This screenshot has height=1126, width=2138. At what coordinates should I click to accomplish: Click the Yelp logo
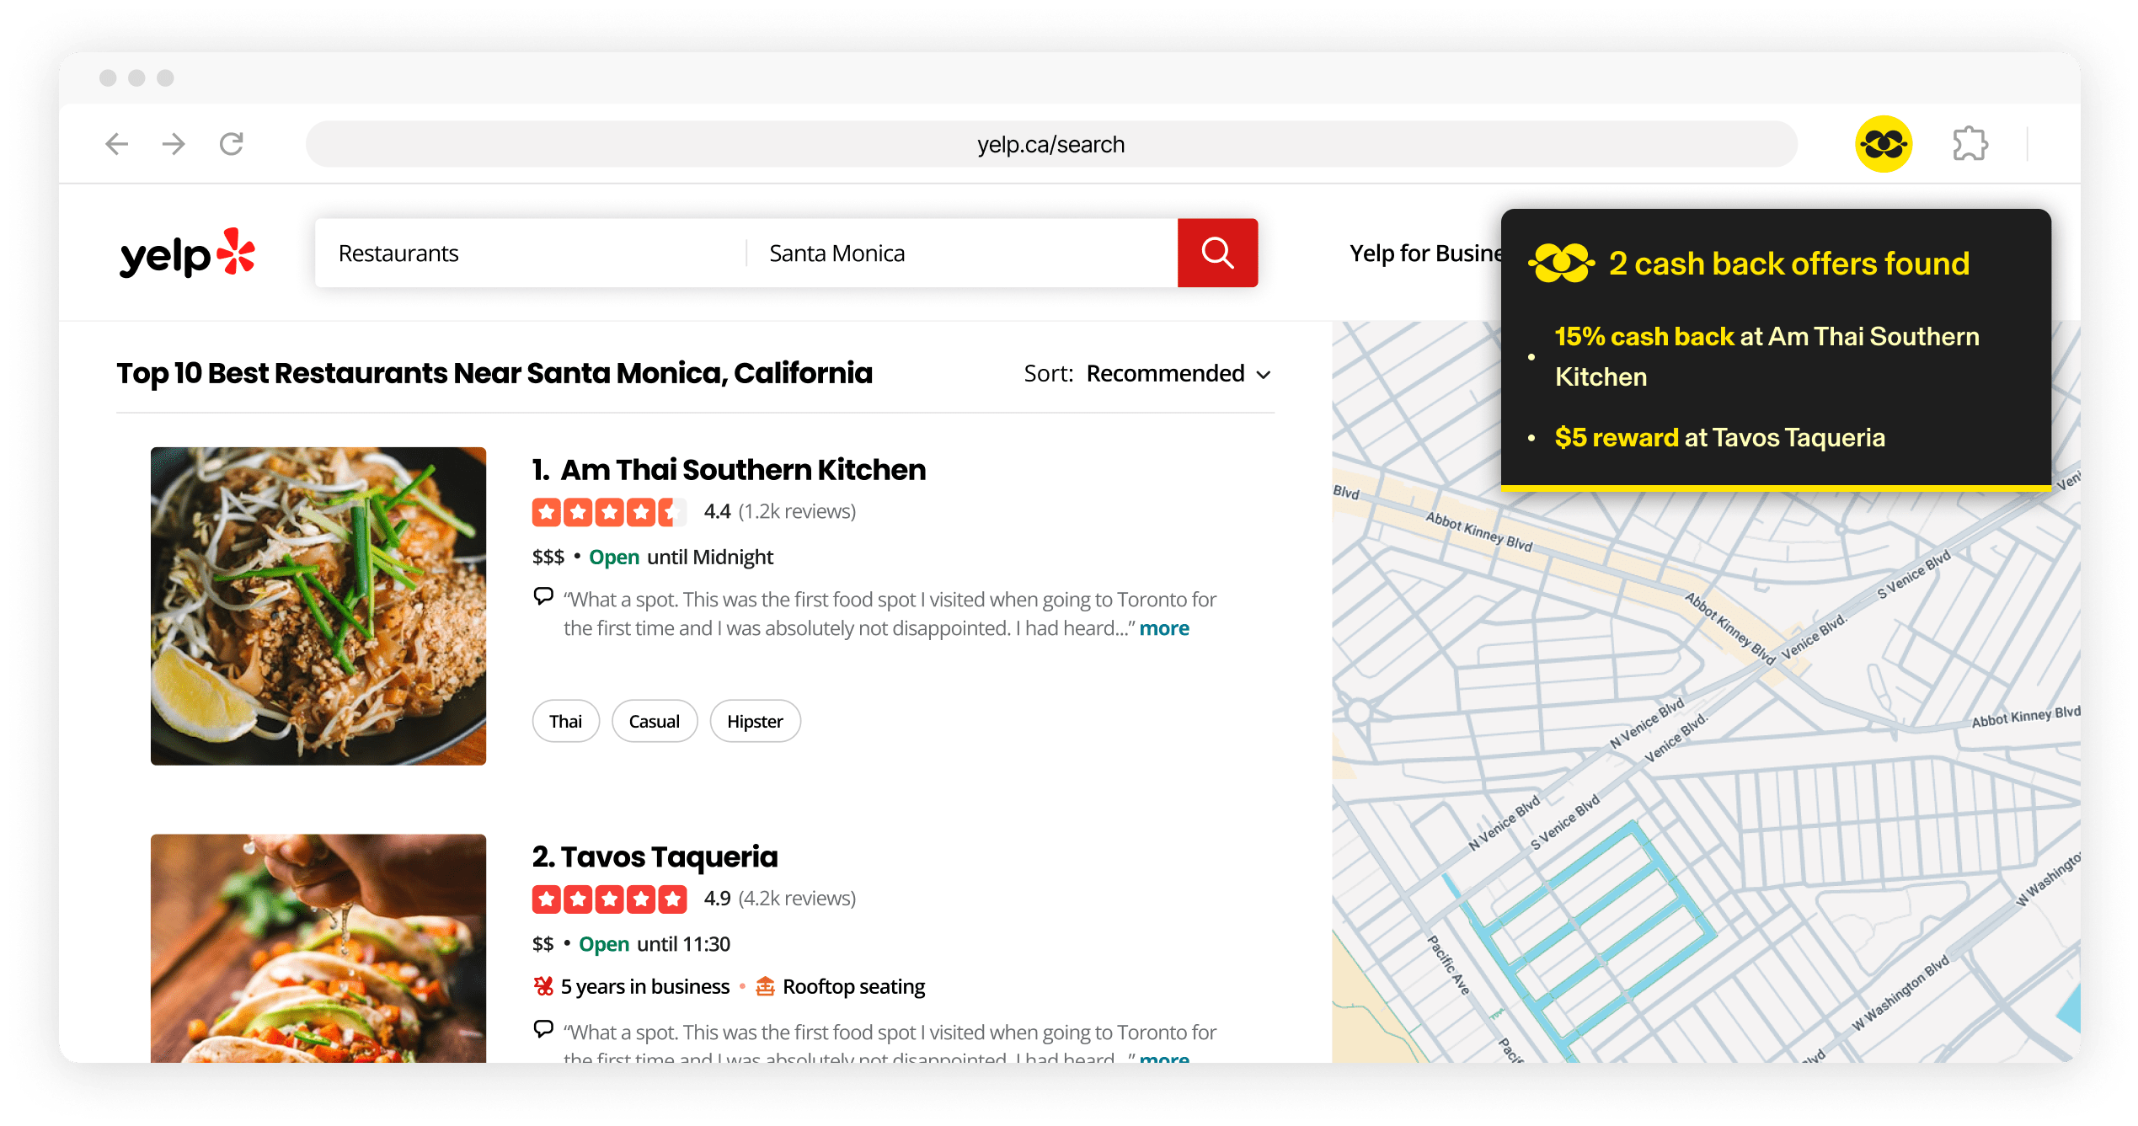coord(187,253)
